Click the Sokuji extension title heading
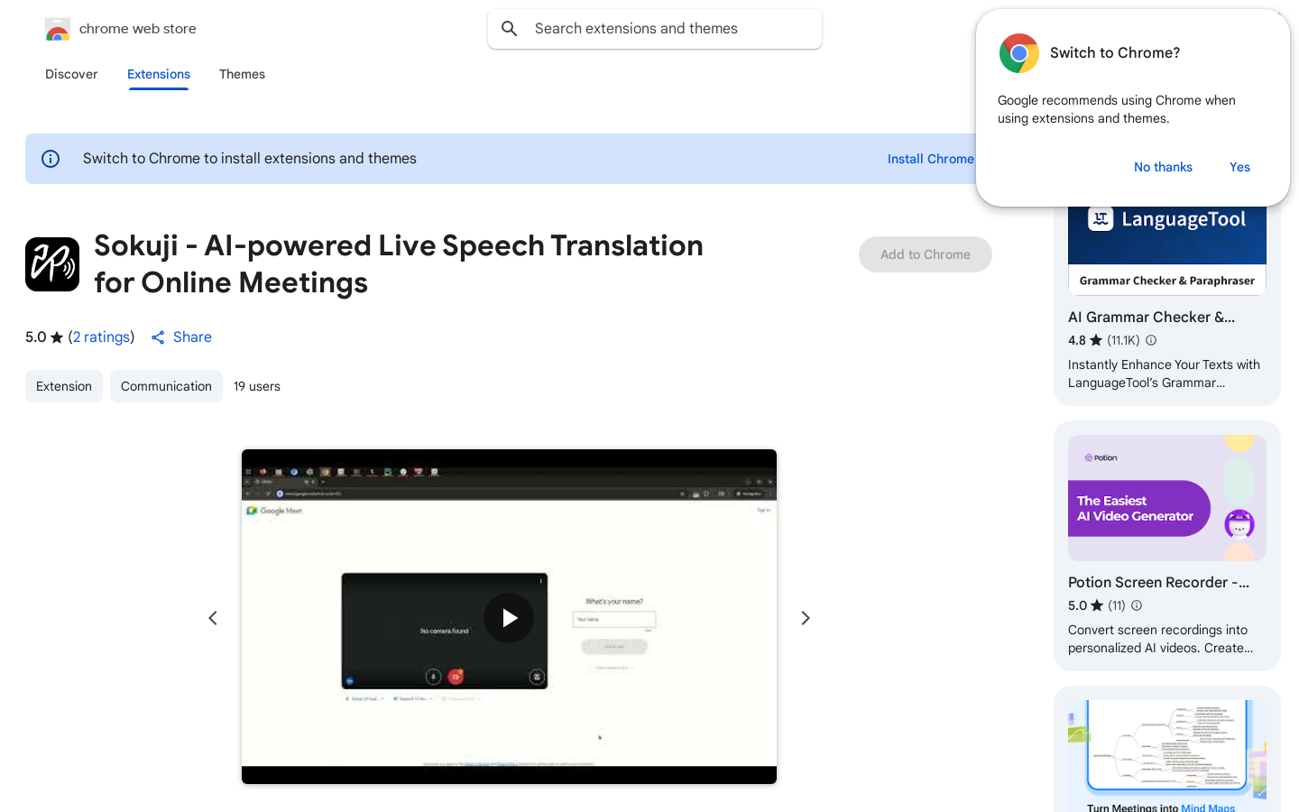 tap(399, 264)
